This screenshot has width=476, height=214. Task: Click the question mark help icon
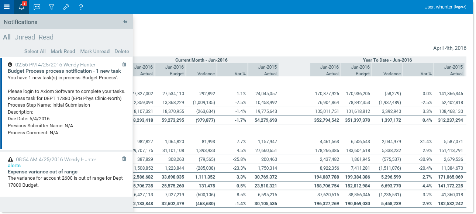[x=81, y=7]
